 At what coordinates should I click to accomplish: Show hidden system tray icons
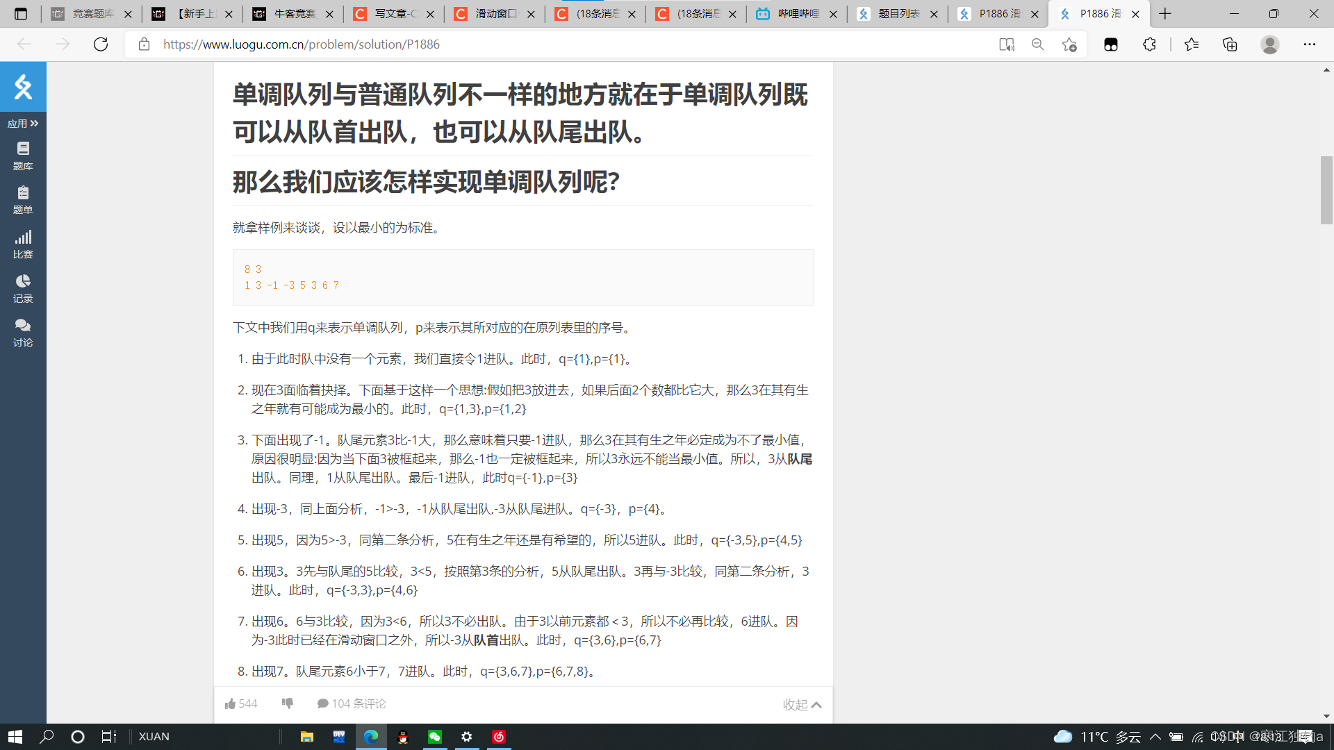[x=1155, y=736]
